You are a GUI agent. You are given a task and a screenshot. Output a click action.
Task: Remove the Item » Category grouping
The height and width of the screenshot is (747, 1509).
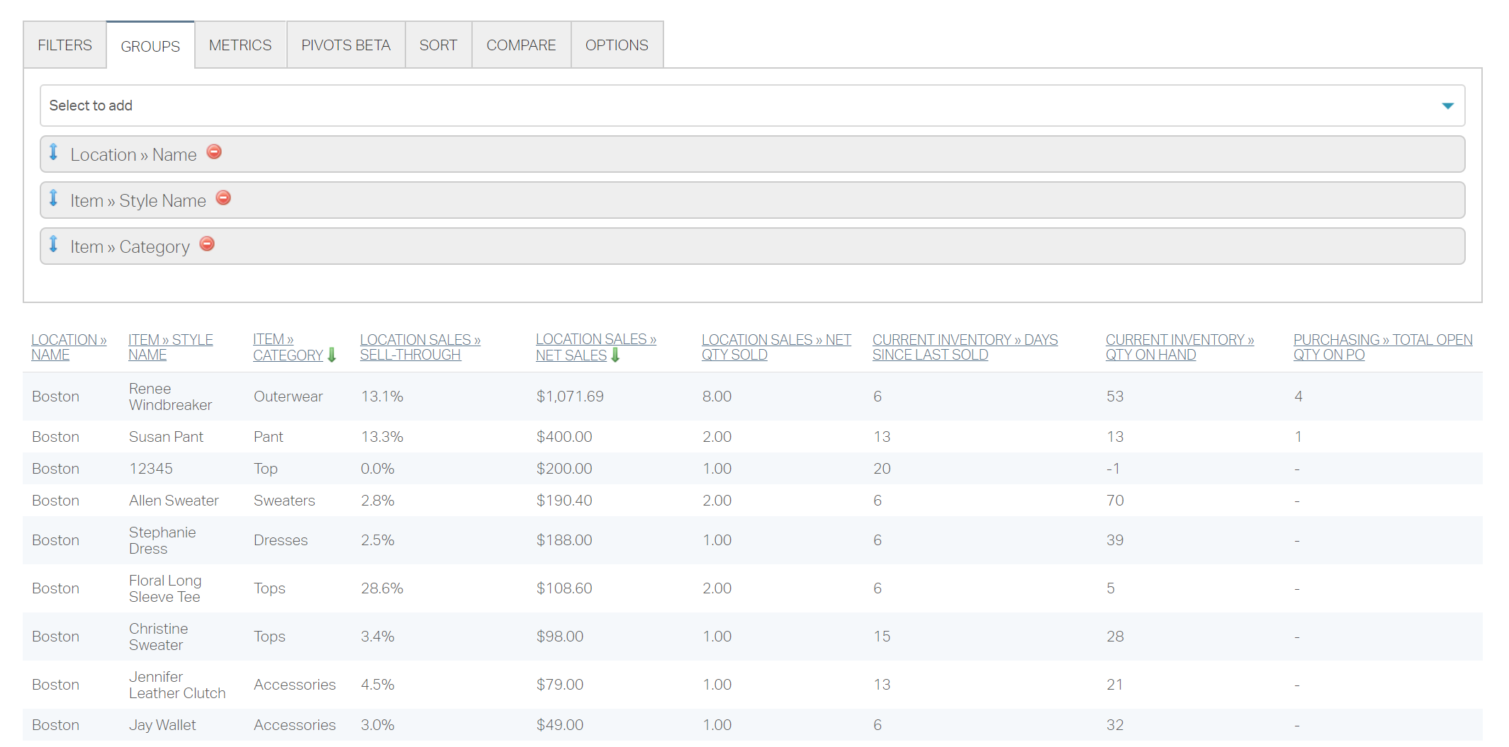click(x=207, y=244)
